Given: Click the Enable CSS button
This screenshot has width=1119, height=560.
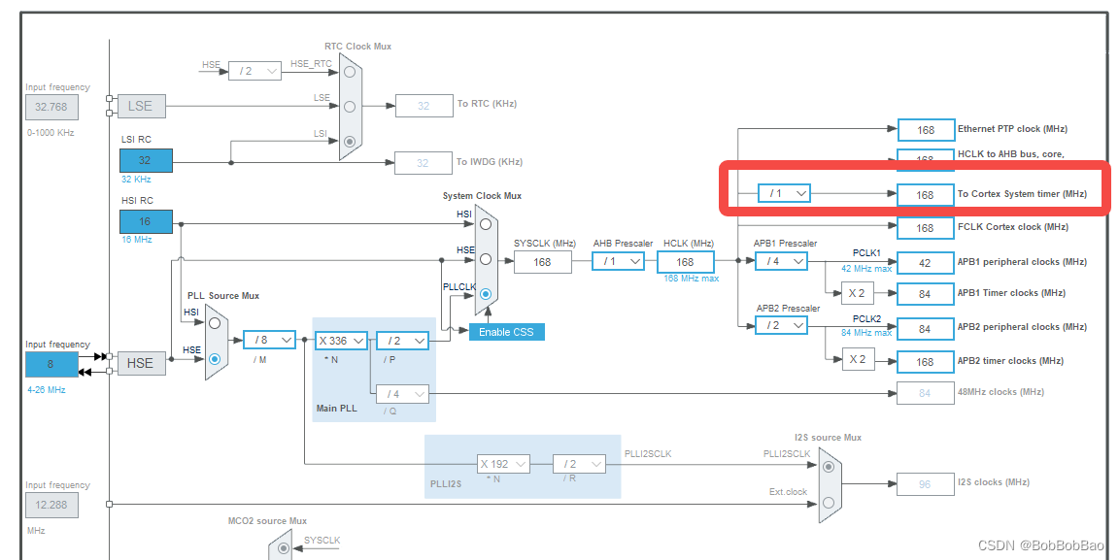Looking at the screenshot, I should 506,331.
